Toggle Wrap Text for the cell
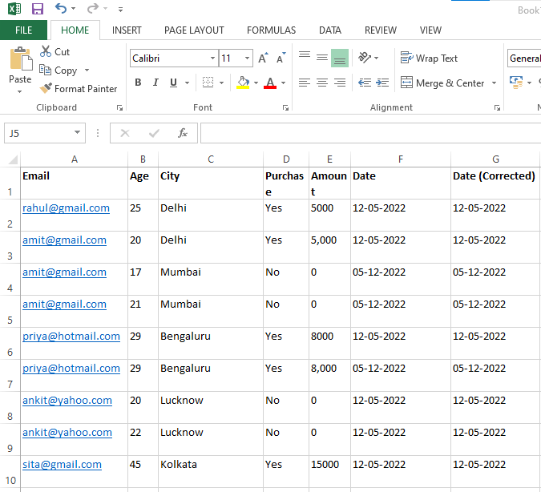541x492 pixels. pyautogui.click(x=429, y=58)
